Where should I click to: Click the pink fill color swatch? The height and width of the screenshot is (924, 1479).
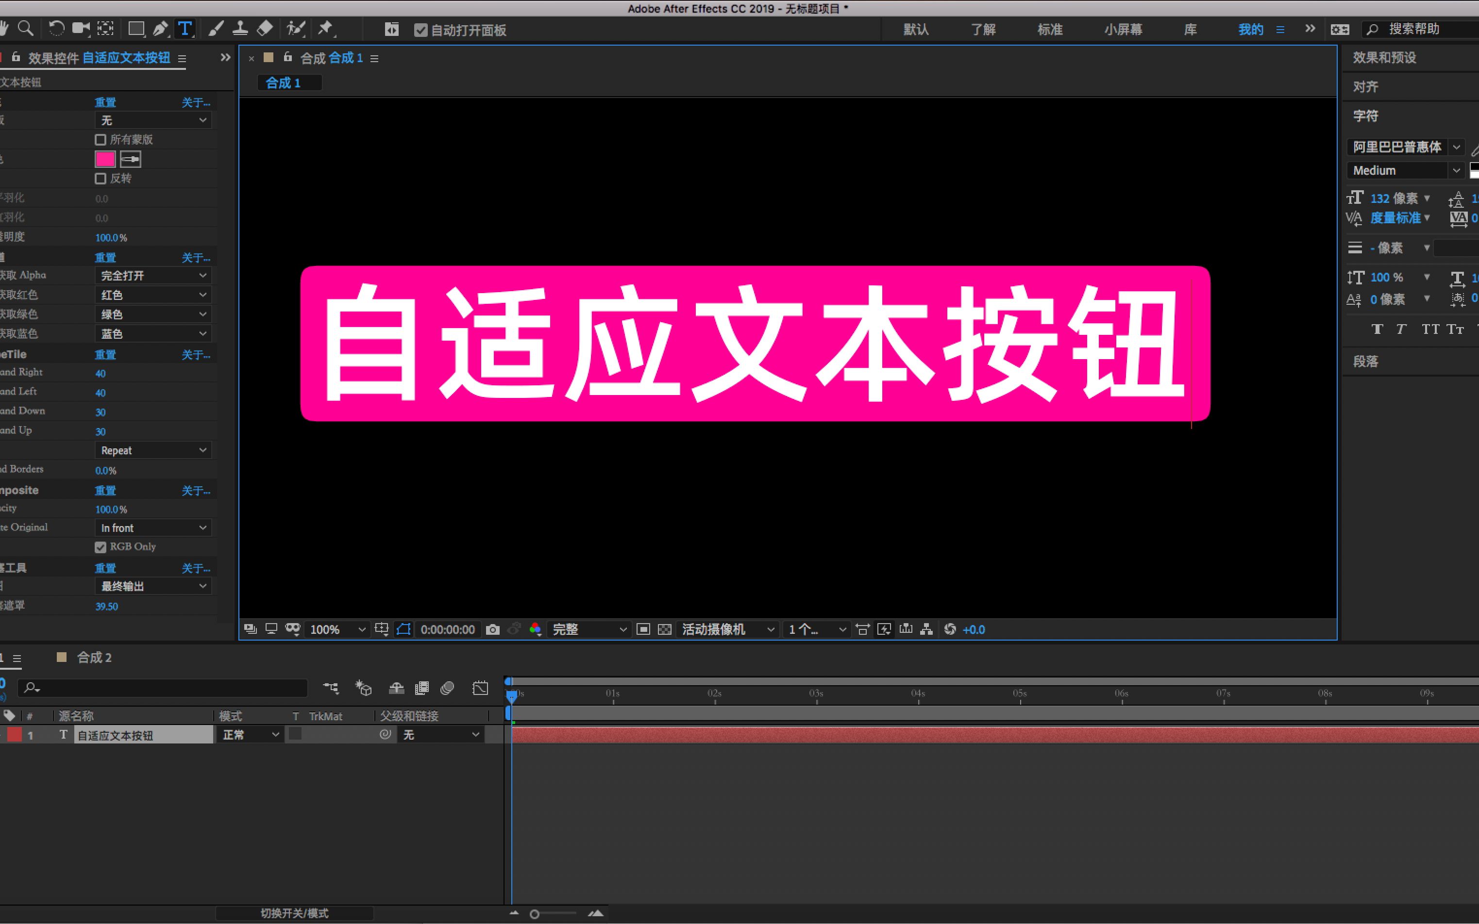(x=105, y=160)
